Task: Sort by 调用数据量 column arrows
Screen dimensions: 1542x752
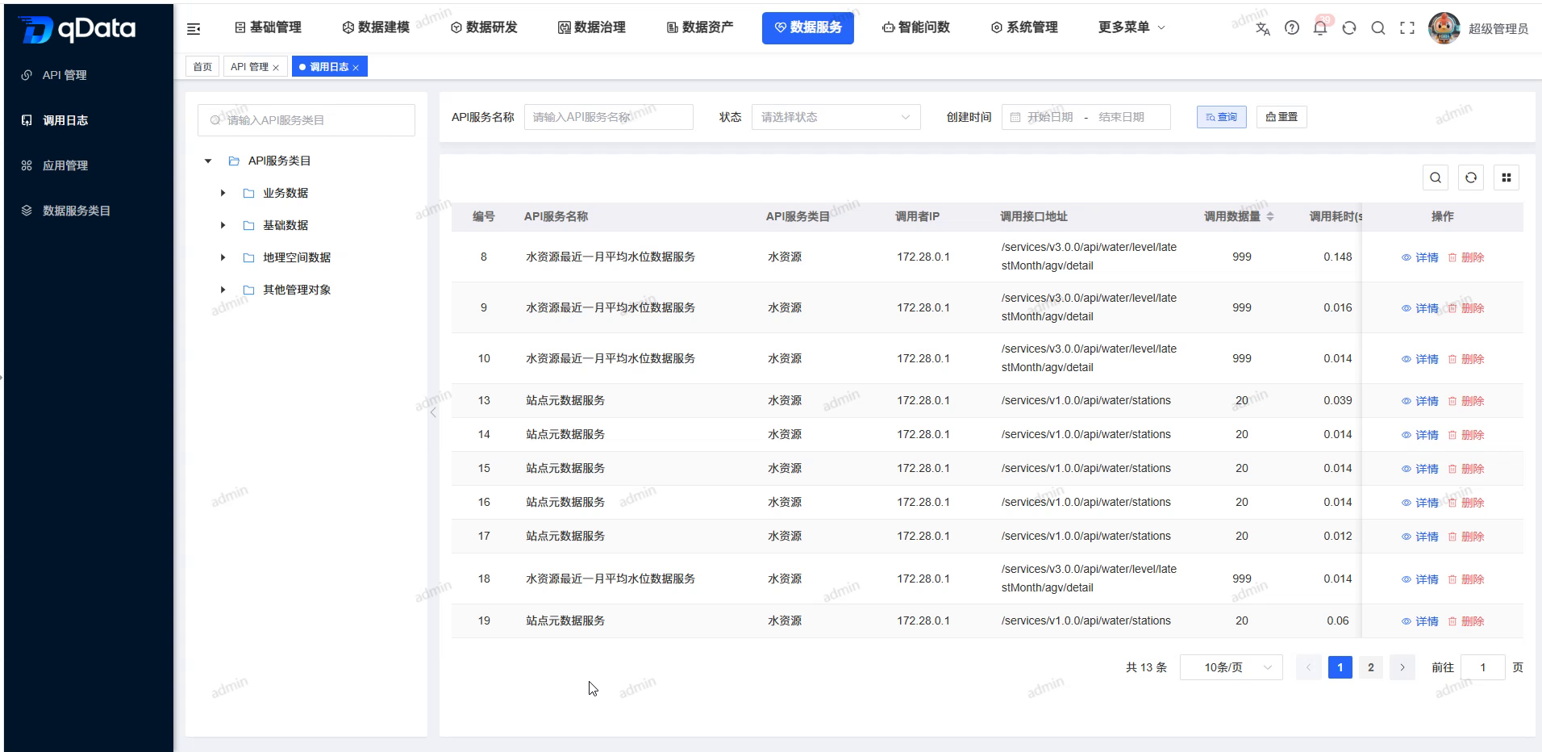Action: (x=1270, y=216)
